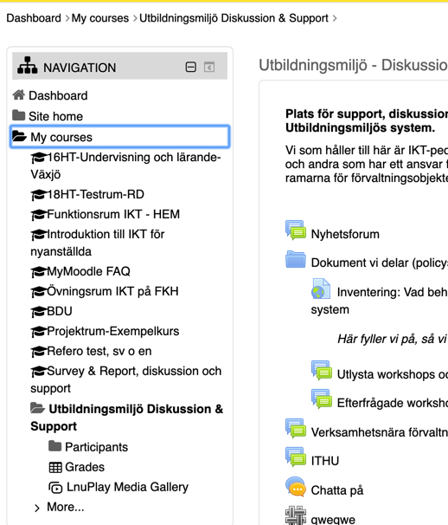Click the Chatta på chat bubble icon
The image size is (448, 525).
[296, 487]
